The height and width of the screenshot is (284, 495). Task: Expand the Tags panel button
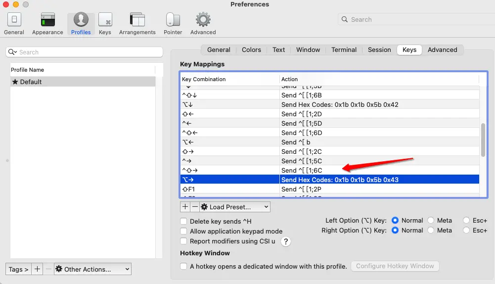pyautogui.click(x=18, y=269)
